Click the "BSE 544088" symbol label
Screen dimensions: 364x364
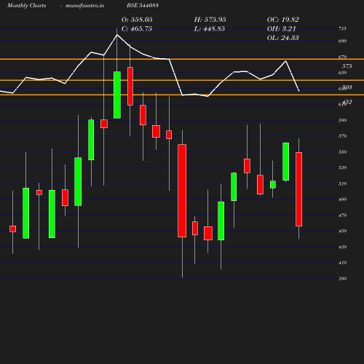click(143, 5)
